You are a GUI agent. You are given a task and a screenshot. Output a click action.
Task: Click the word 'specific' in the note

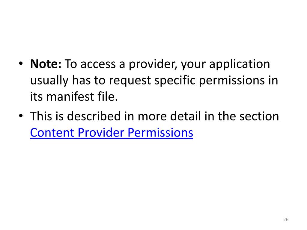click(x=175, y=81)
